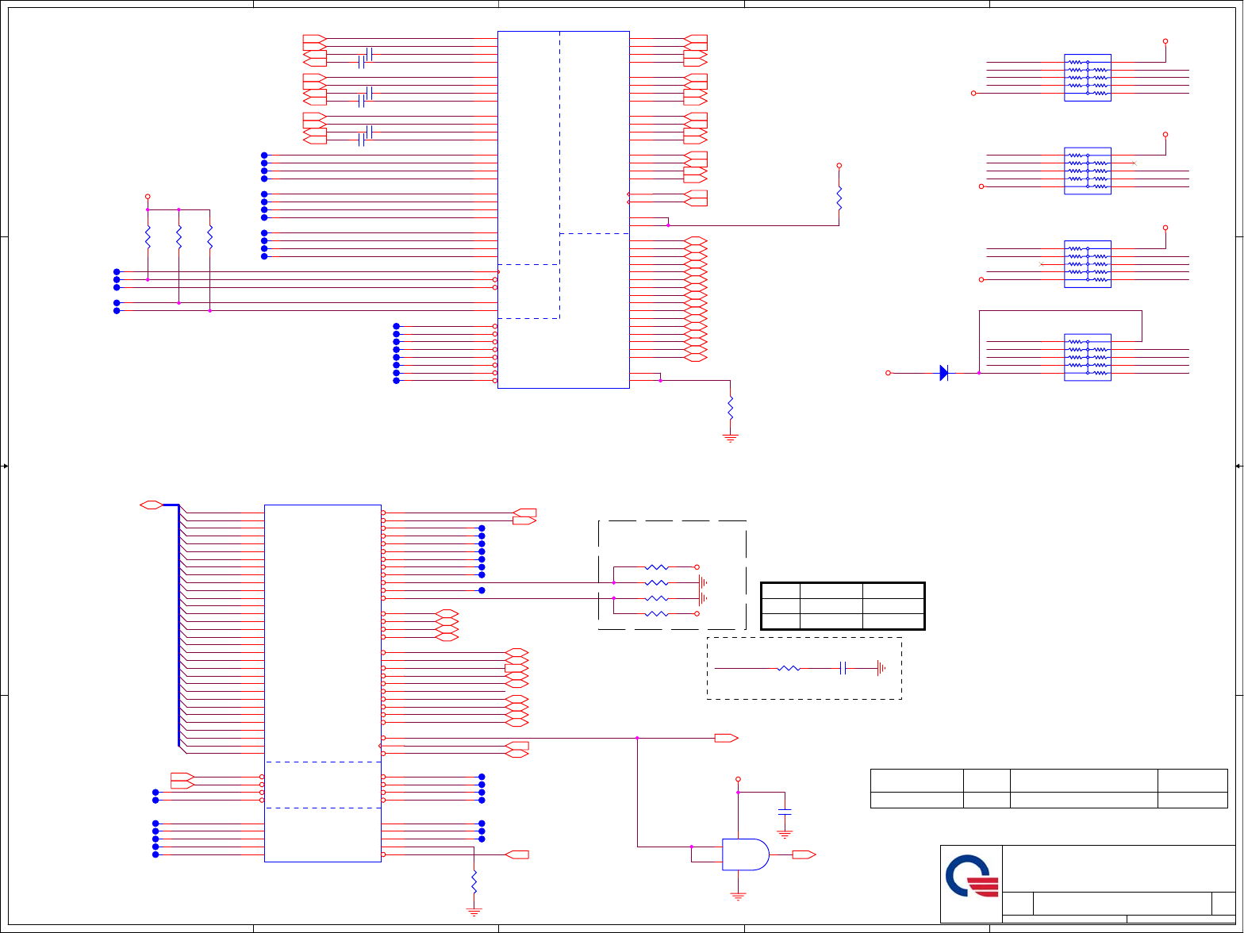This screenshot has height=933, width=1244.
Task: Select top resistor in large dashed box
Action: (657, 567)
